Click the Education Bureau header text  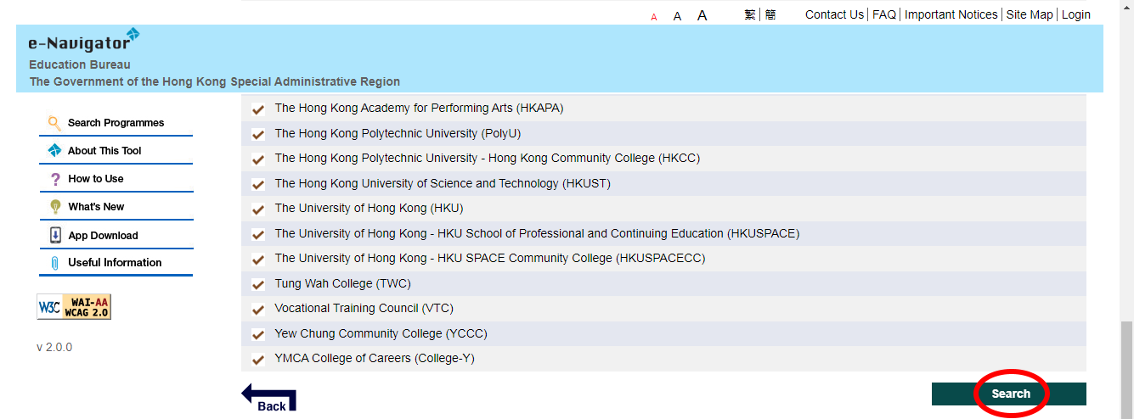pyautogui.click(x=80, y=64)
